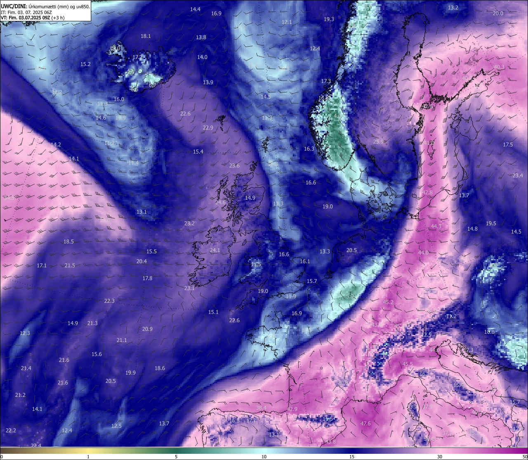The image size is (528, 460).
Task: Click the map value 23.1
Action: [189, 288]
